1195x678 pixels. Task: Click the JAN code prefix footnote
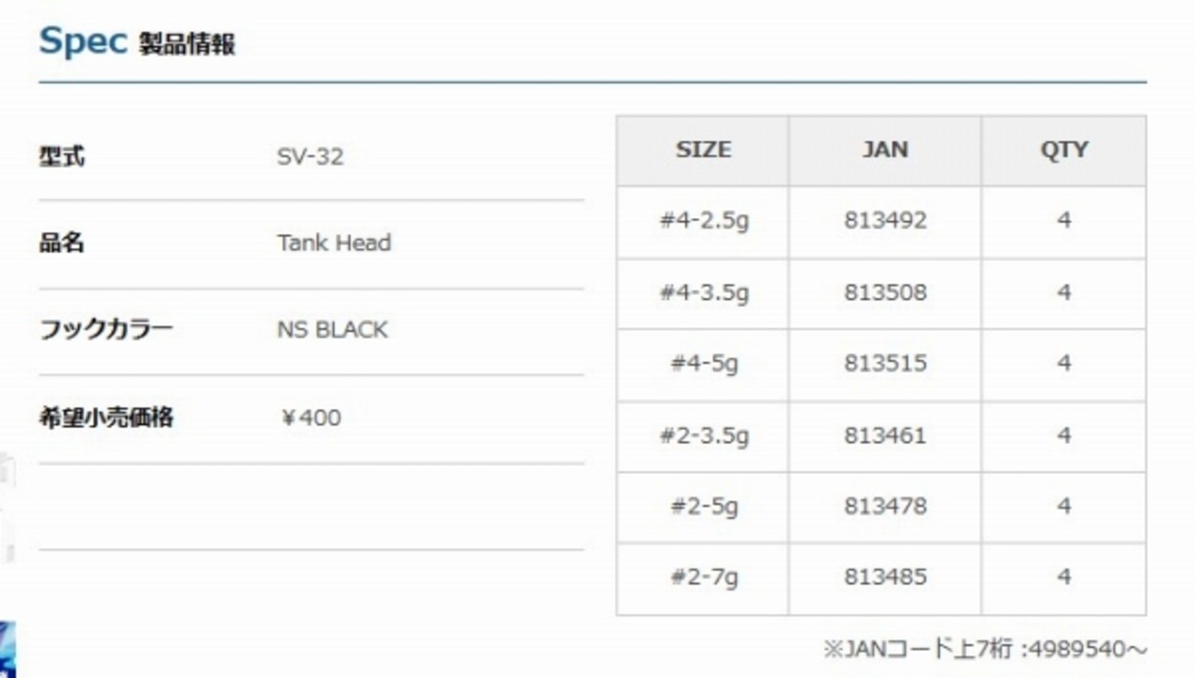(984, 649)
